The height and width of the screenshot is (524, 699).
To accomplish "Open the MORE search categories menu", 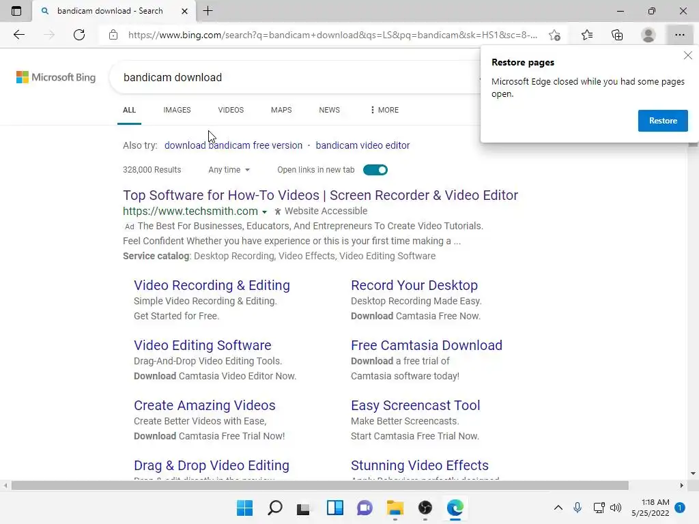I will (385, 110).
